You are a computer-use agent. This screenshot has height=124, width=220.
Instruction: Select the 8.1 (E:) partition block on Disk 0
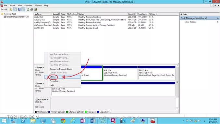[120, 73]
